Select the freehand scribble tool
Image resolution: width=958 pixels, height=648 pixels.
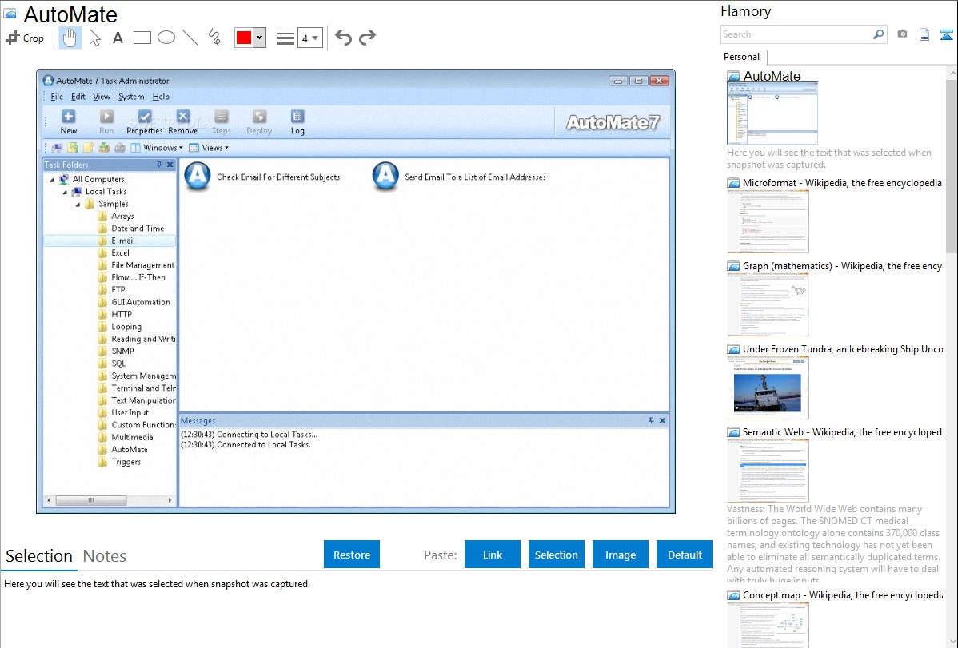coord(214,38)
